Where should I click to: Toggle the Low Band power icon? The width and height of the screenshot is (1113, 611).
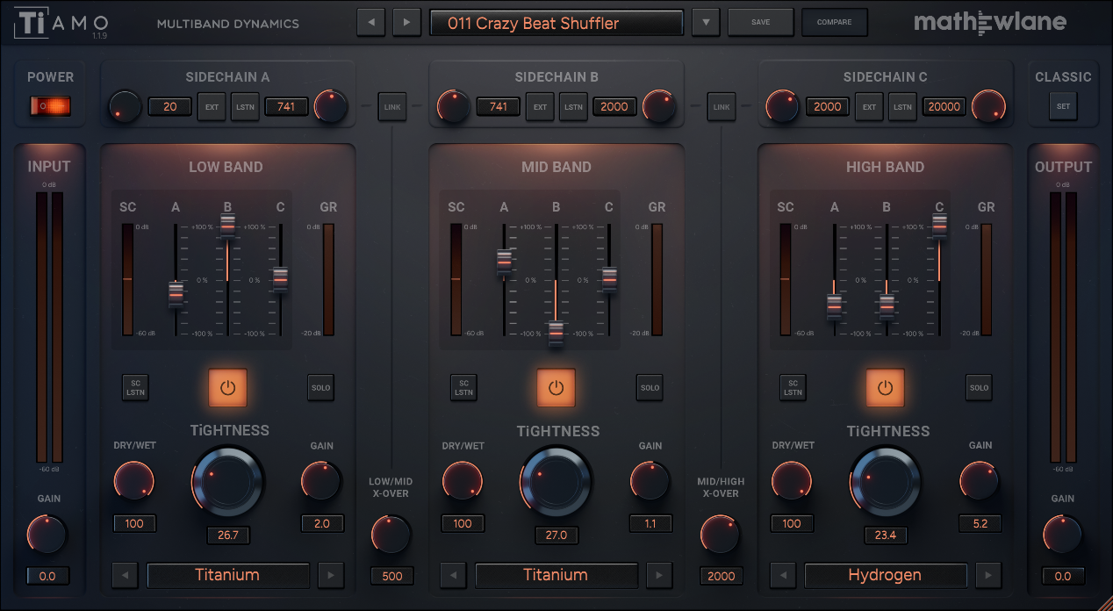(227, 387)
